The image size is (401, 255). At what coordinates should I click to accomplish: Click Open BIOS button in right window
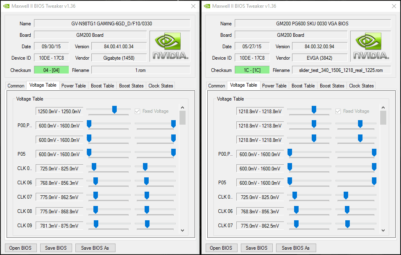221,248
